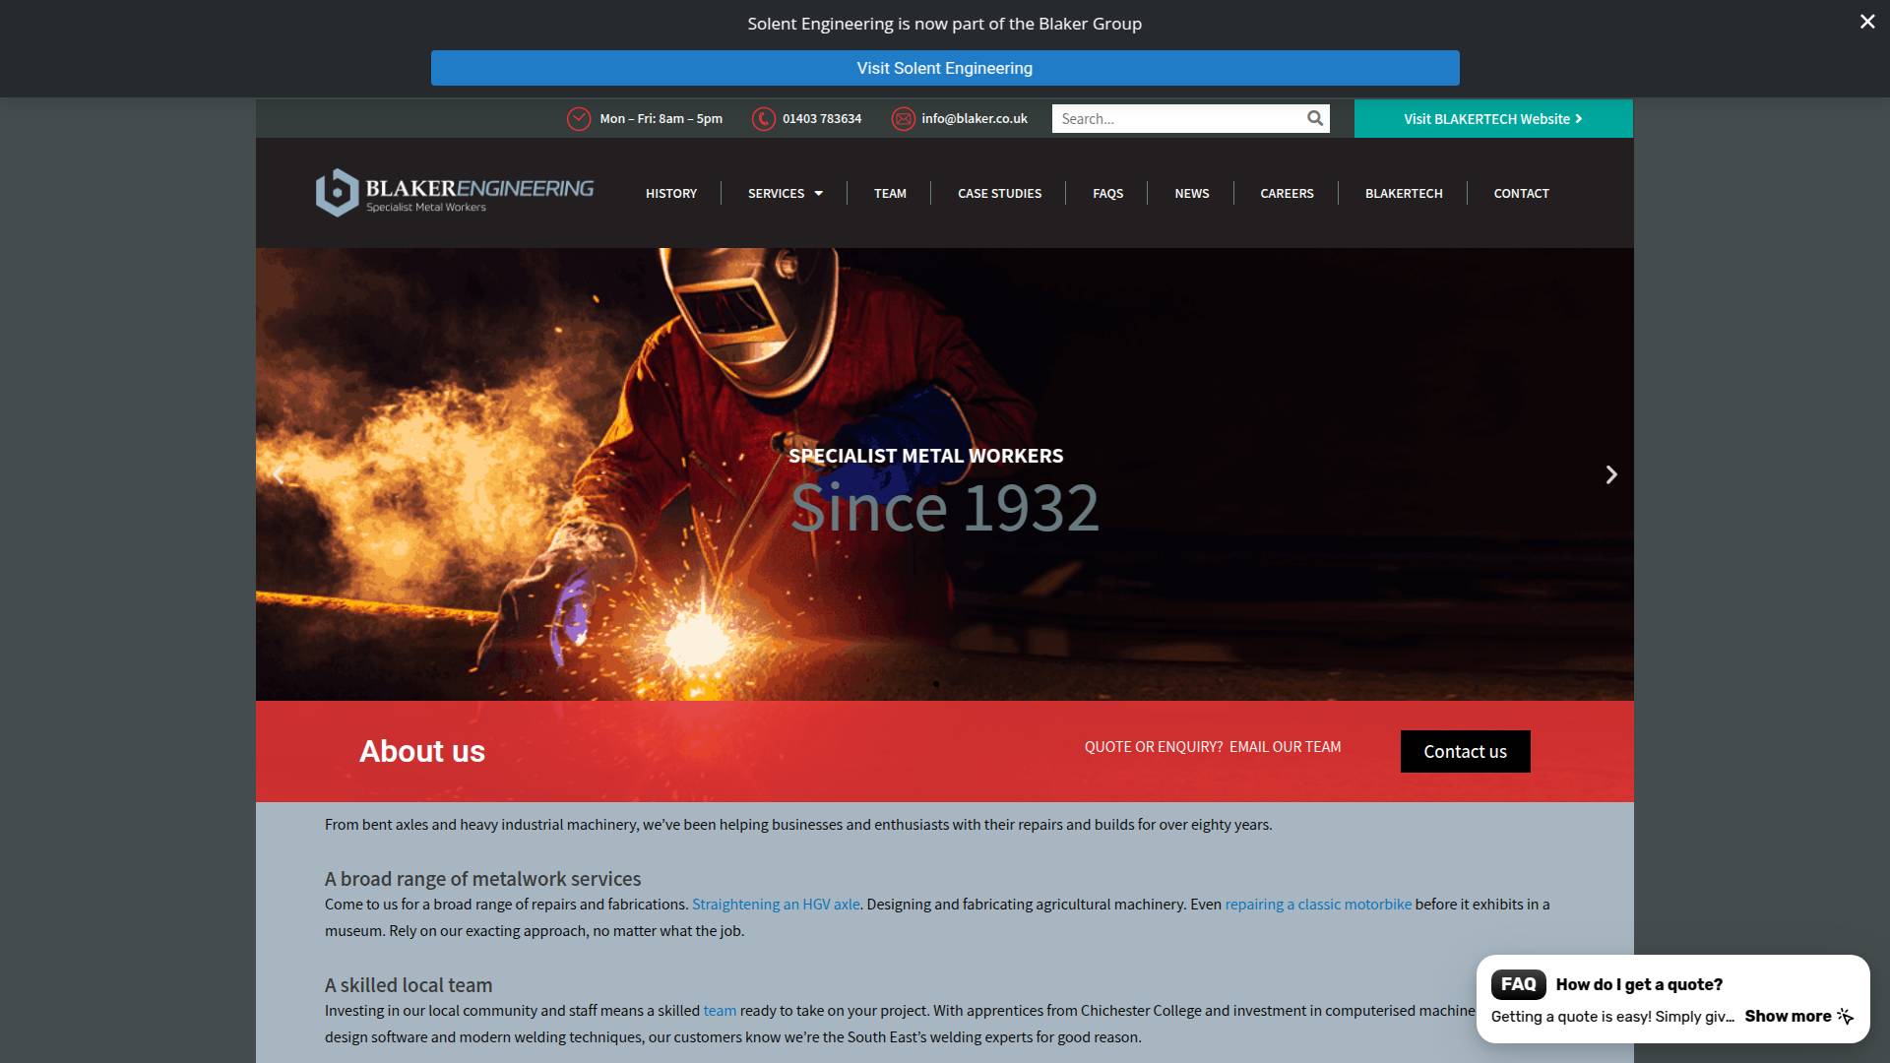Image resolution: width=1890 pixels, height=1063 pixels.
Task: Click the Blaker Engineering hexagon logo
Action: pyautogui.click(x=336, y=193)
